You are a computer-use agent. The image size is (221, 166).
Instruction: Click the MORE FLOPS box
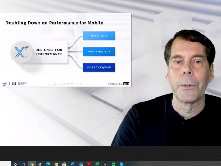(x=99, y=36)
